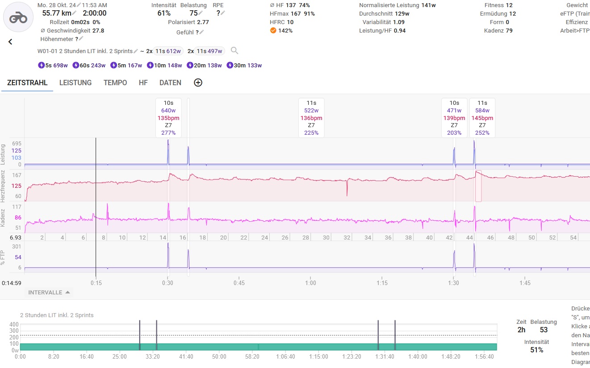
Task: Click the lightning icon for 10m 148w
Action: pos(151,65)
